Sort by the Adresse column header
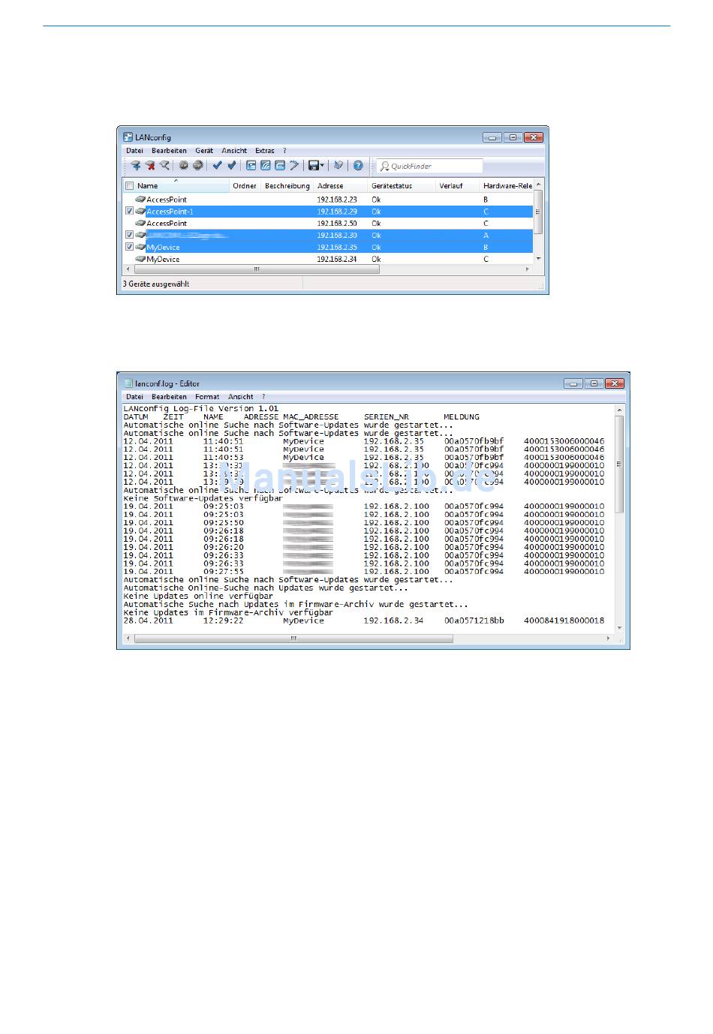Viewport: 713px width, 1034px height. pos(341,185)
